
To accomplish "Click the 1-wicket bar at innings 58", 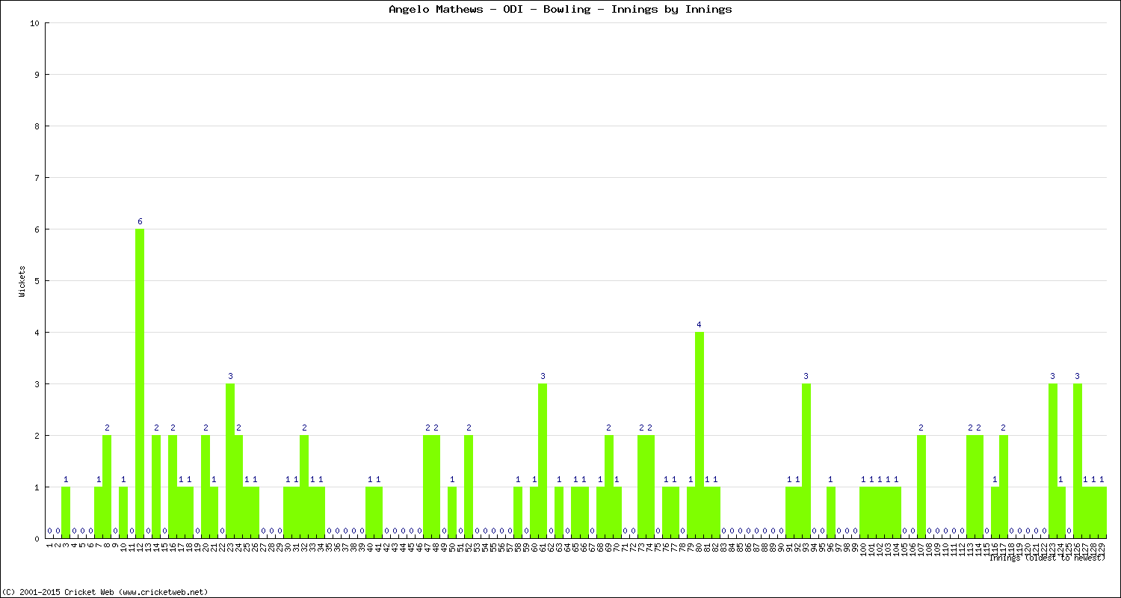I will (518, 512).
